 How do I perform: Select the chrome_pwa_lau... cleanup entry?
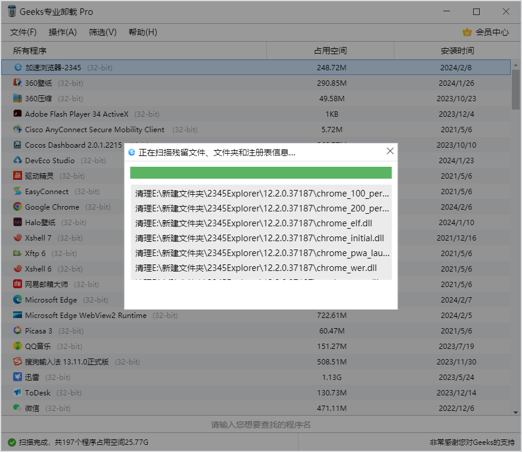click(262, 253)
